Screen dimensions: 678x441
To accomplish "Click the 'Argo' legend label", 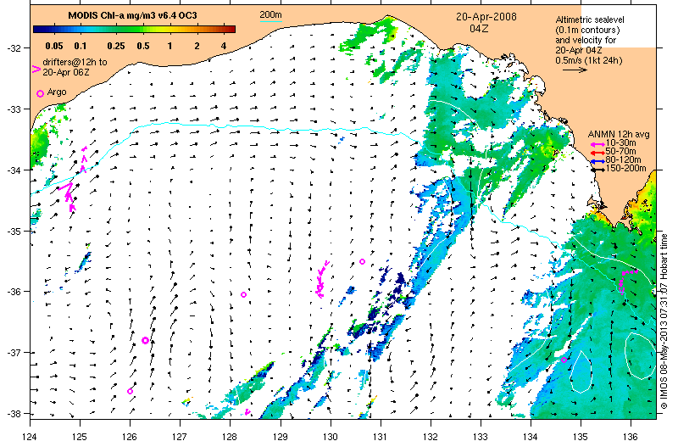I will click(x=57, y=92).
